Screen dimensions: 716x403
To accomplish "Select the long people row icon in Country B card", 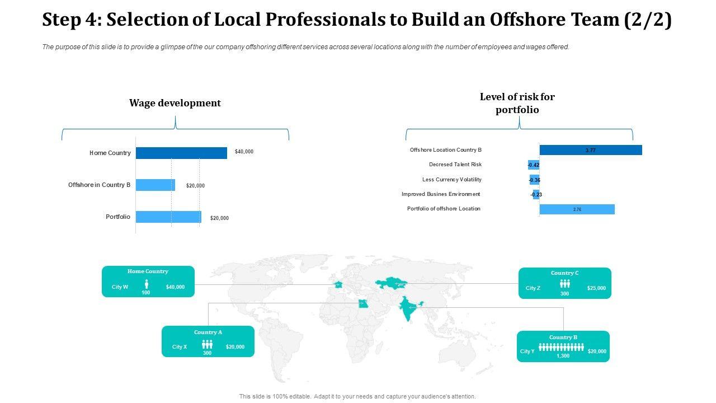I will point(561,348).
